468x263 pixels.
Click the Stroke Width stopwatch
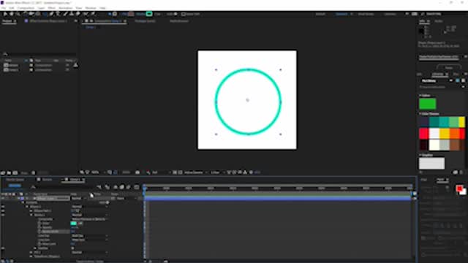pyautogui.click(x=39, y=232)
